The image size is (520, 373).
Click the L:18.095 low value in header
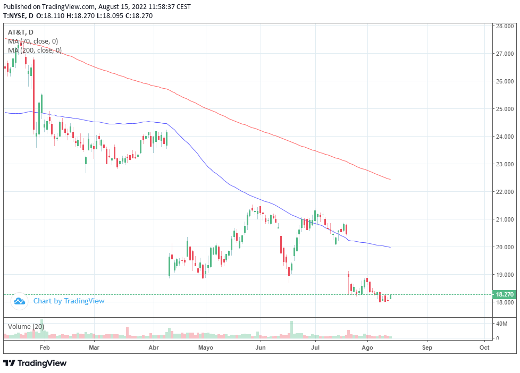click(x=110, y=15)
